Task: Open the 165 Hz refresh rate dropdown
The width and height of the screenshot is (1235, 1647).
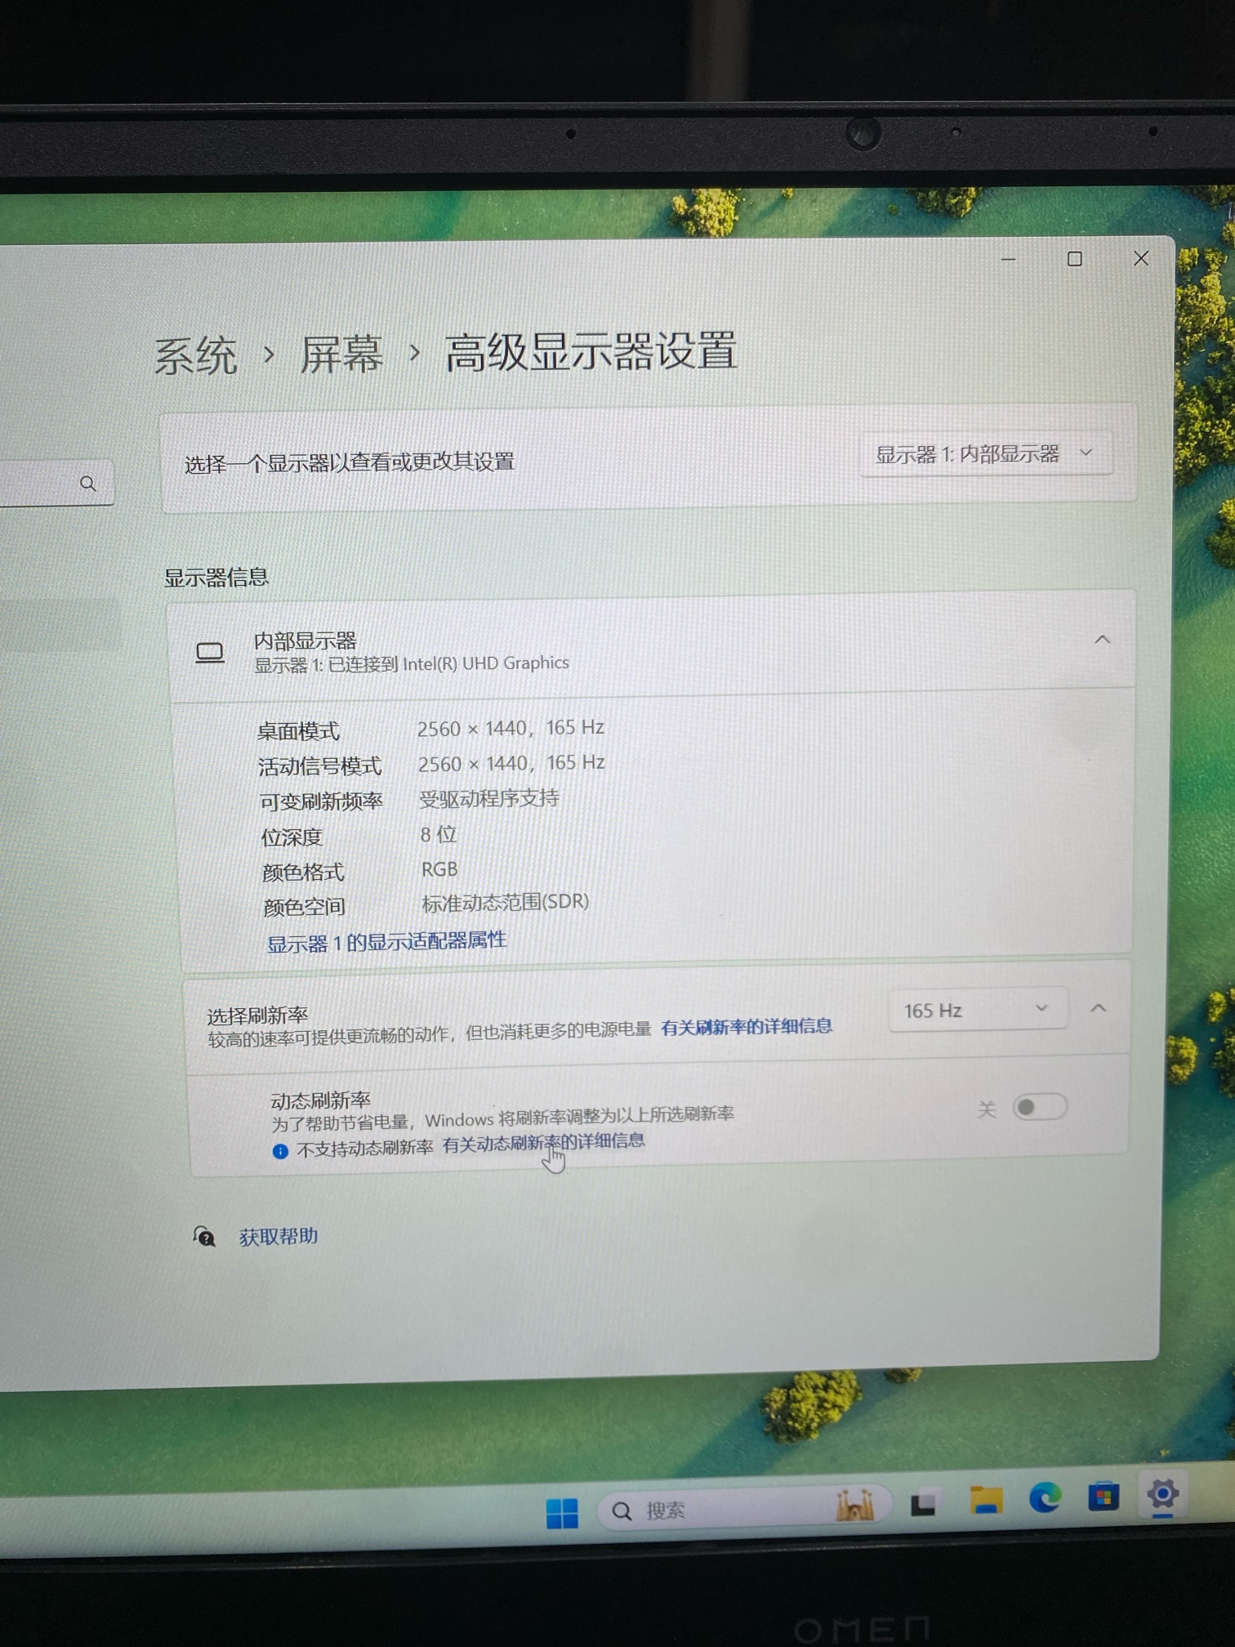Action: pos(976,1010)
